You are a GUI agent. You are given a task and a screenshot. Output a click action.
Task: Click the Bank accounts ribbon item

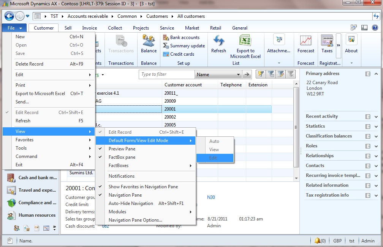[181, 38]
